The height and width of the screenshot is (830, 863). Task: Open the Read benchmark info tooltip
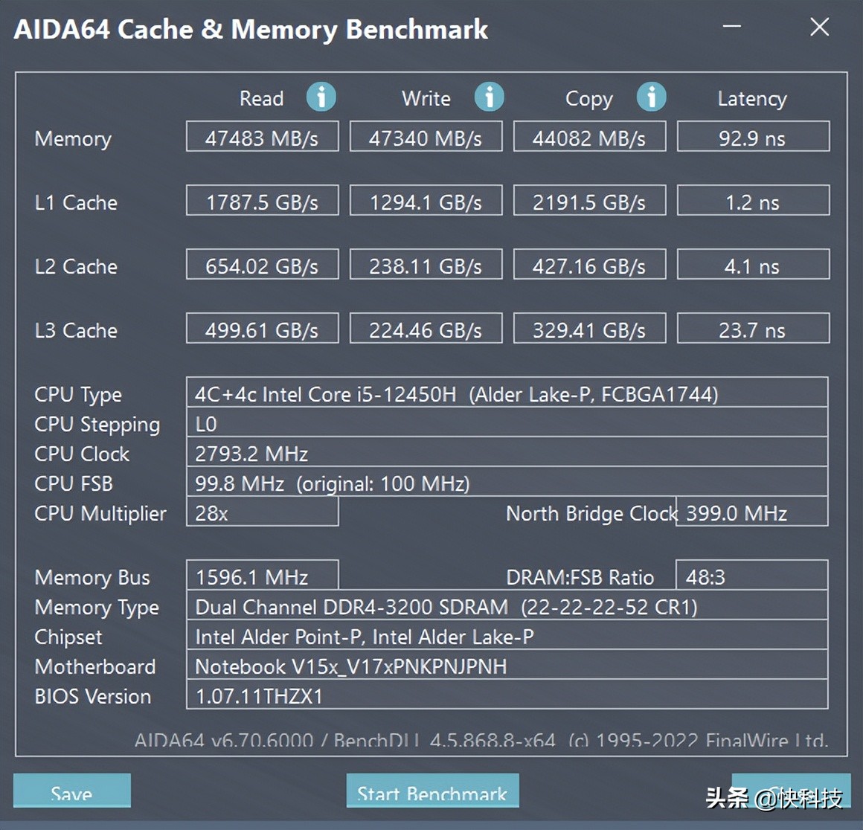tap(321, 97)
